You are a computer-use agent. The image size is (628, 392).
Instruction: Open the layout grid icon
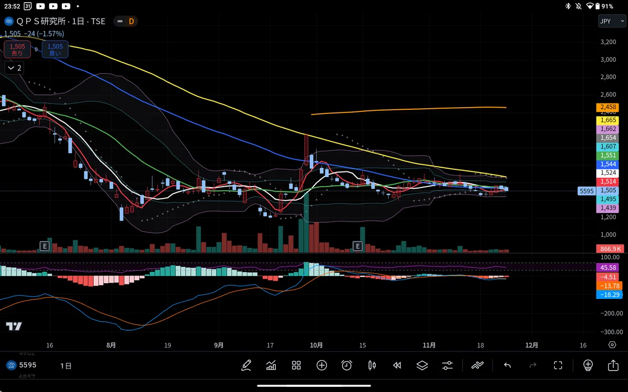click(x=296, y=365)
